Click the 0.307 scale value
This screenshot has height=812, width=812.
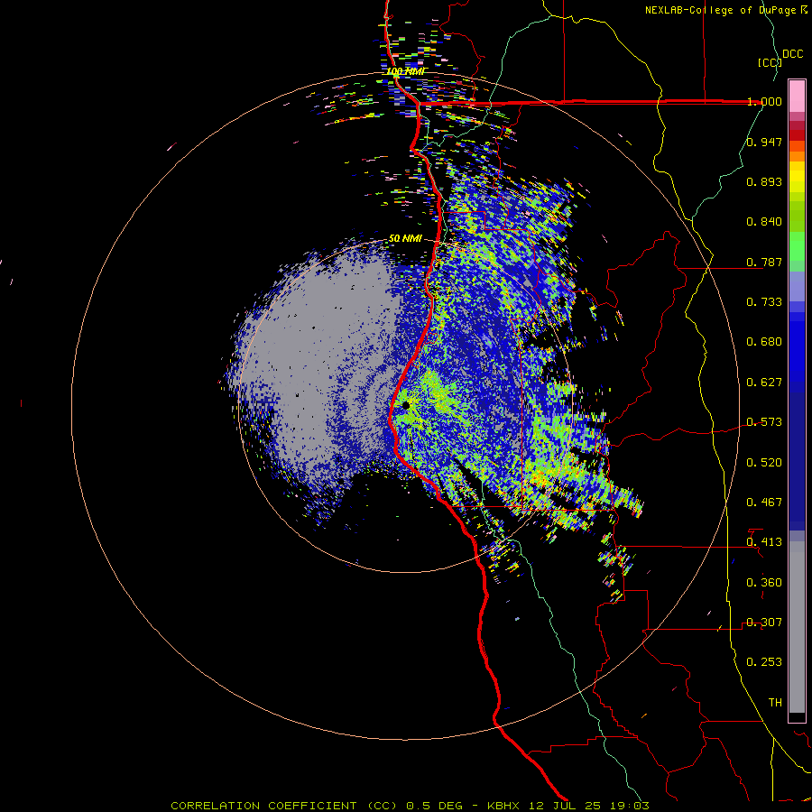tap(764, 623)
